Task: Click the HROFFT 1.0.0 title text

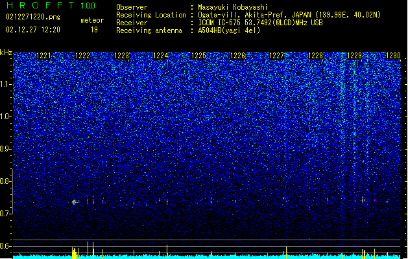Action: (51, 5)
